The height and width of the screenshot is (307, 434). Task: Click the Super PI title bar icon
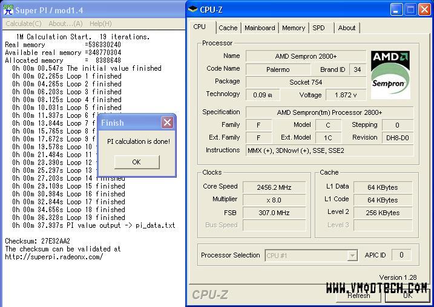8,10
